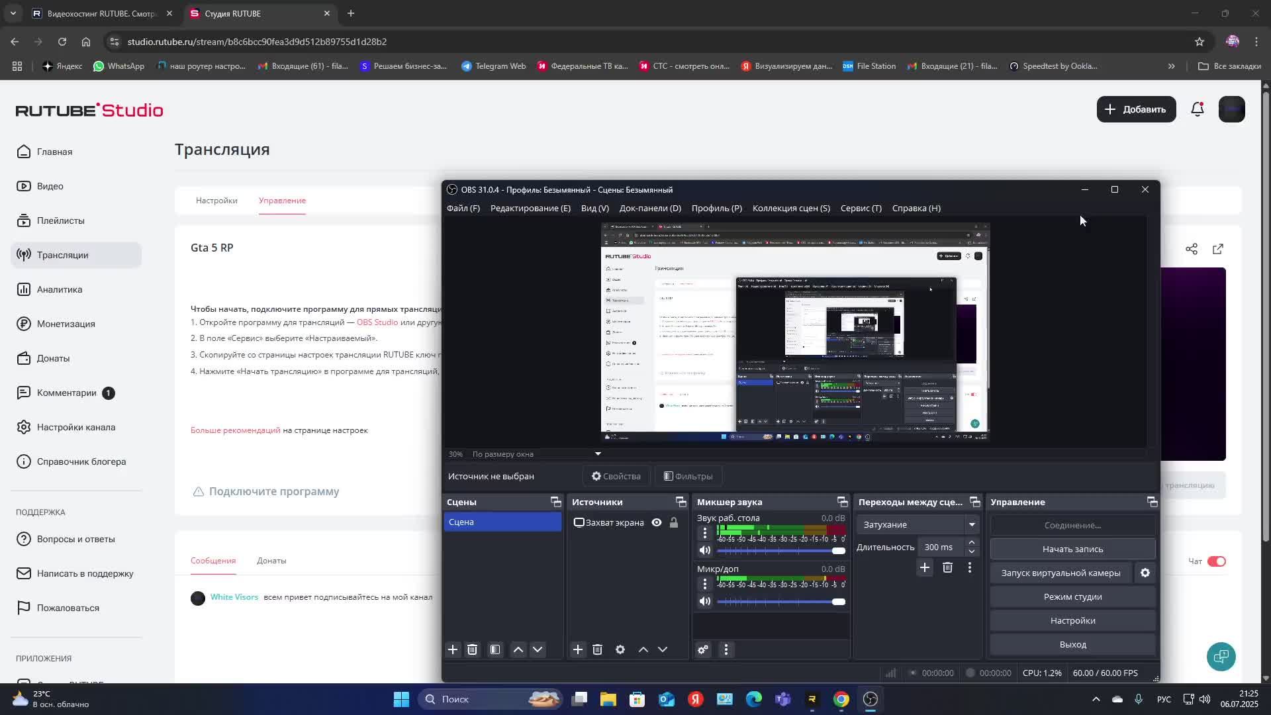
Task: Add a new scene transition plus icon
Action: 925,567
